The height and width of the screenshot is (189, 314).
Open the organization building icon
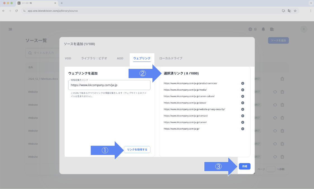pyautogui.click(x=272, y=29)
